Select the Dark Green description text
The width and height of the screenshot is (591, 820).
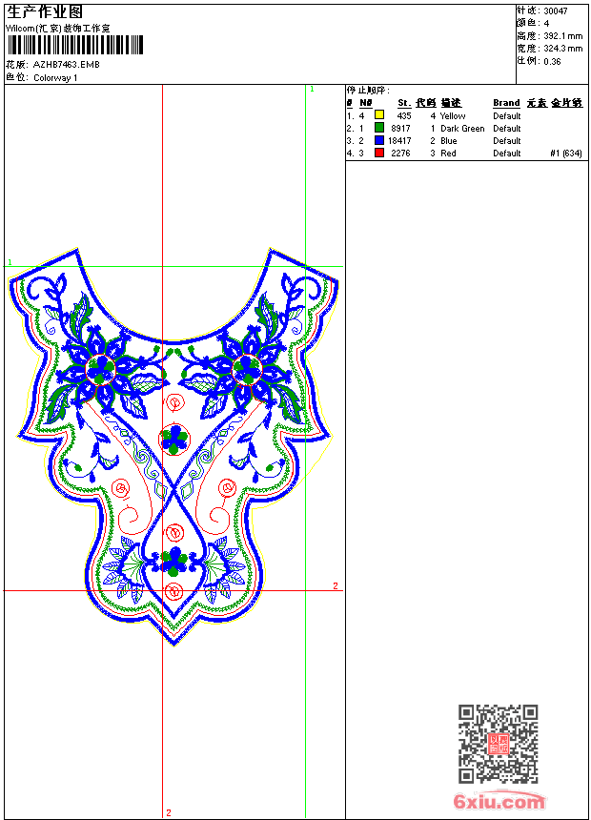pyautogui.click(x=462, y=129)
